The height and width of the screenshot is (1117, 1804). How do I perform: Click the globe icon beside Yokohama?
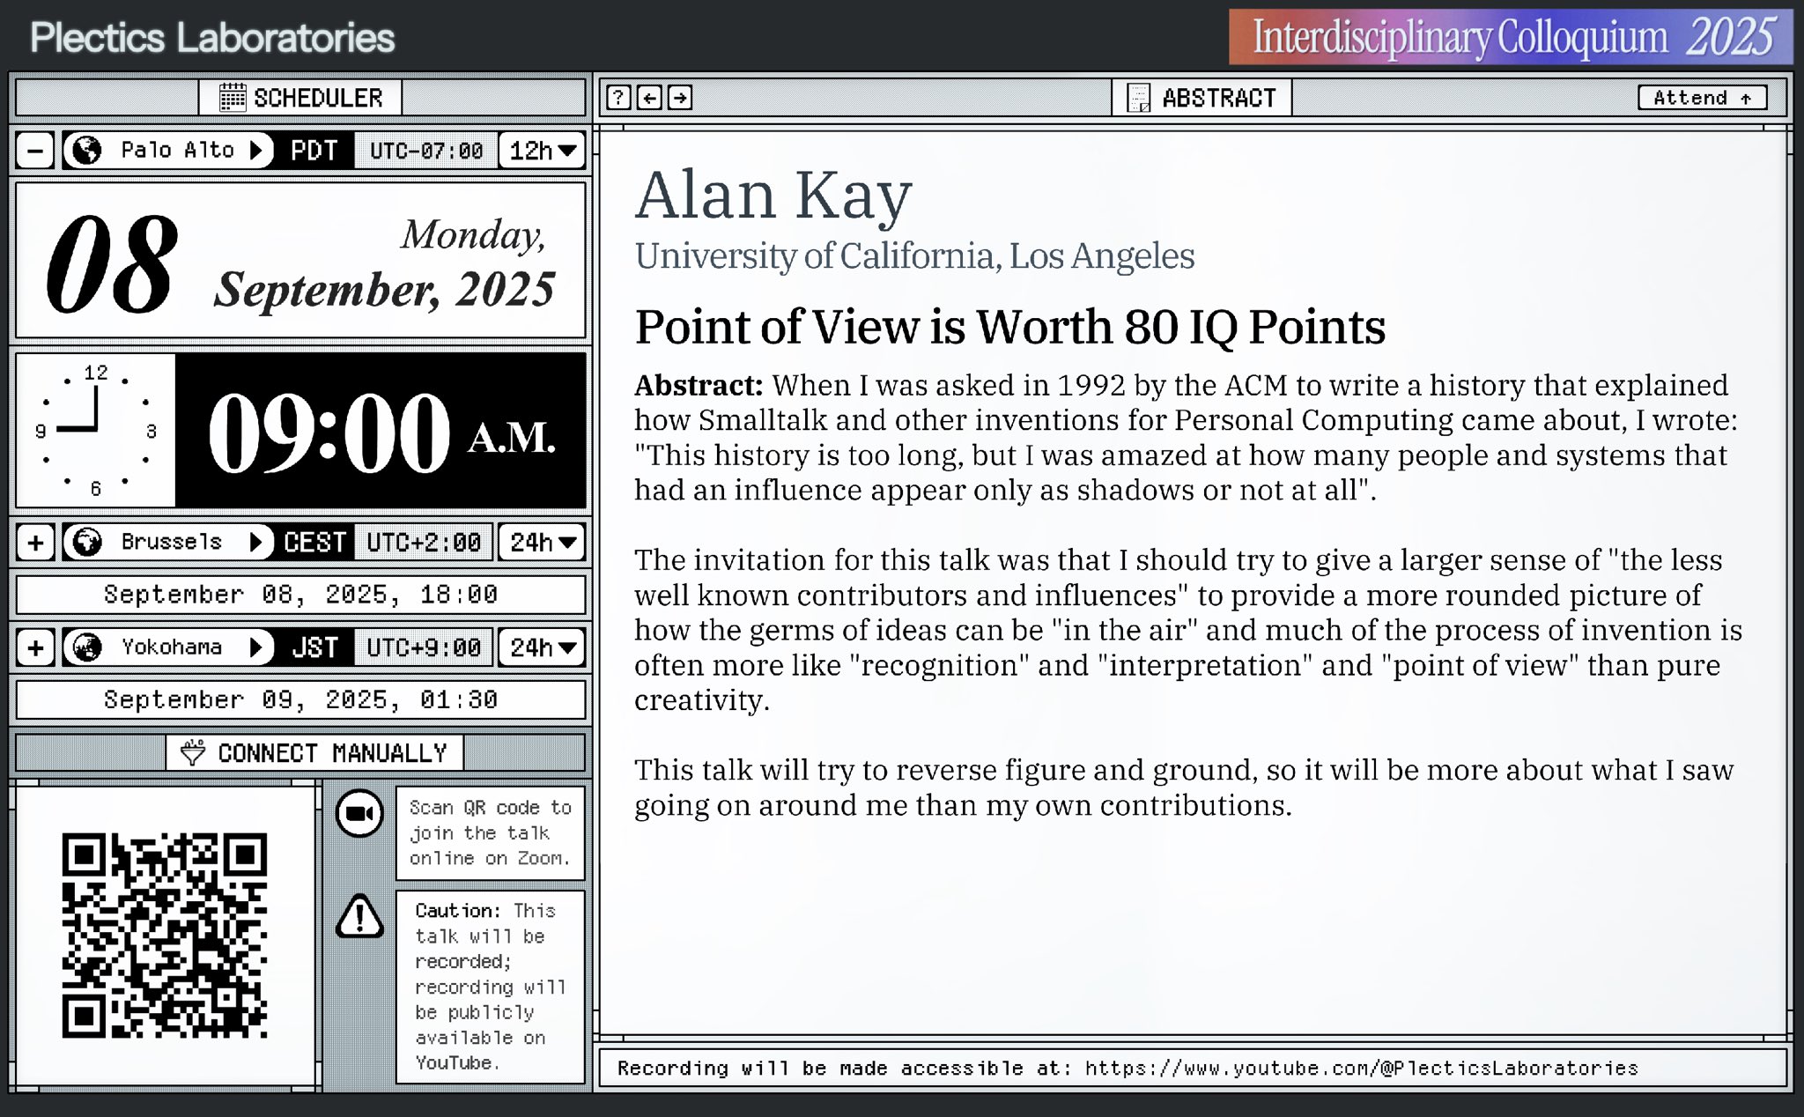tap(86, 647)
